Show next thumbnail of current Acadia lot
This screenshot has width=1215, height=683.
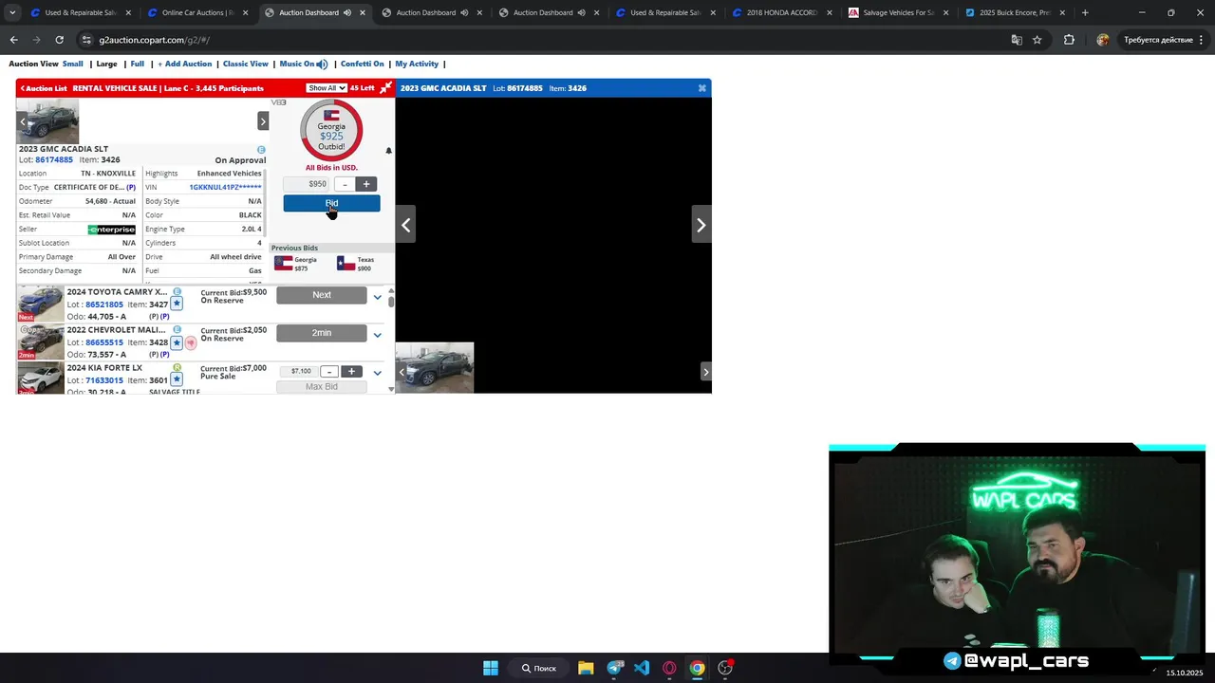263,121
